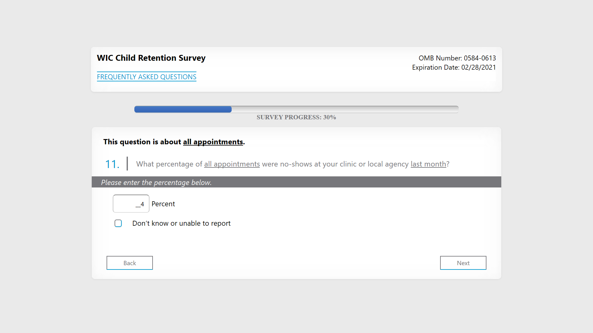
Task: Click the Percent label beside the input
Action: (163, 204)
